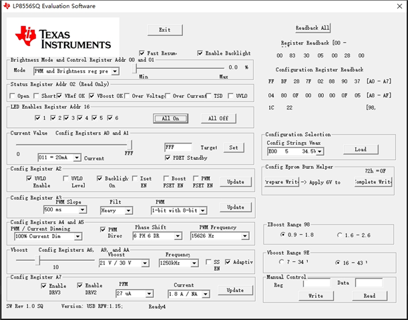Toggle the Over Current checkbox
This screenshot has height=320, width=408.
click(x=168, y=96)
